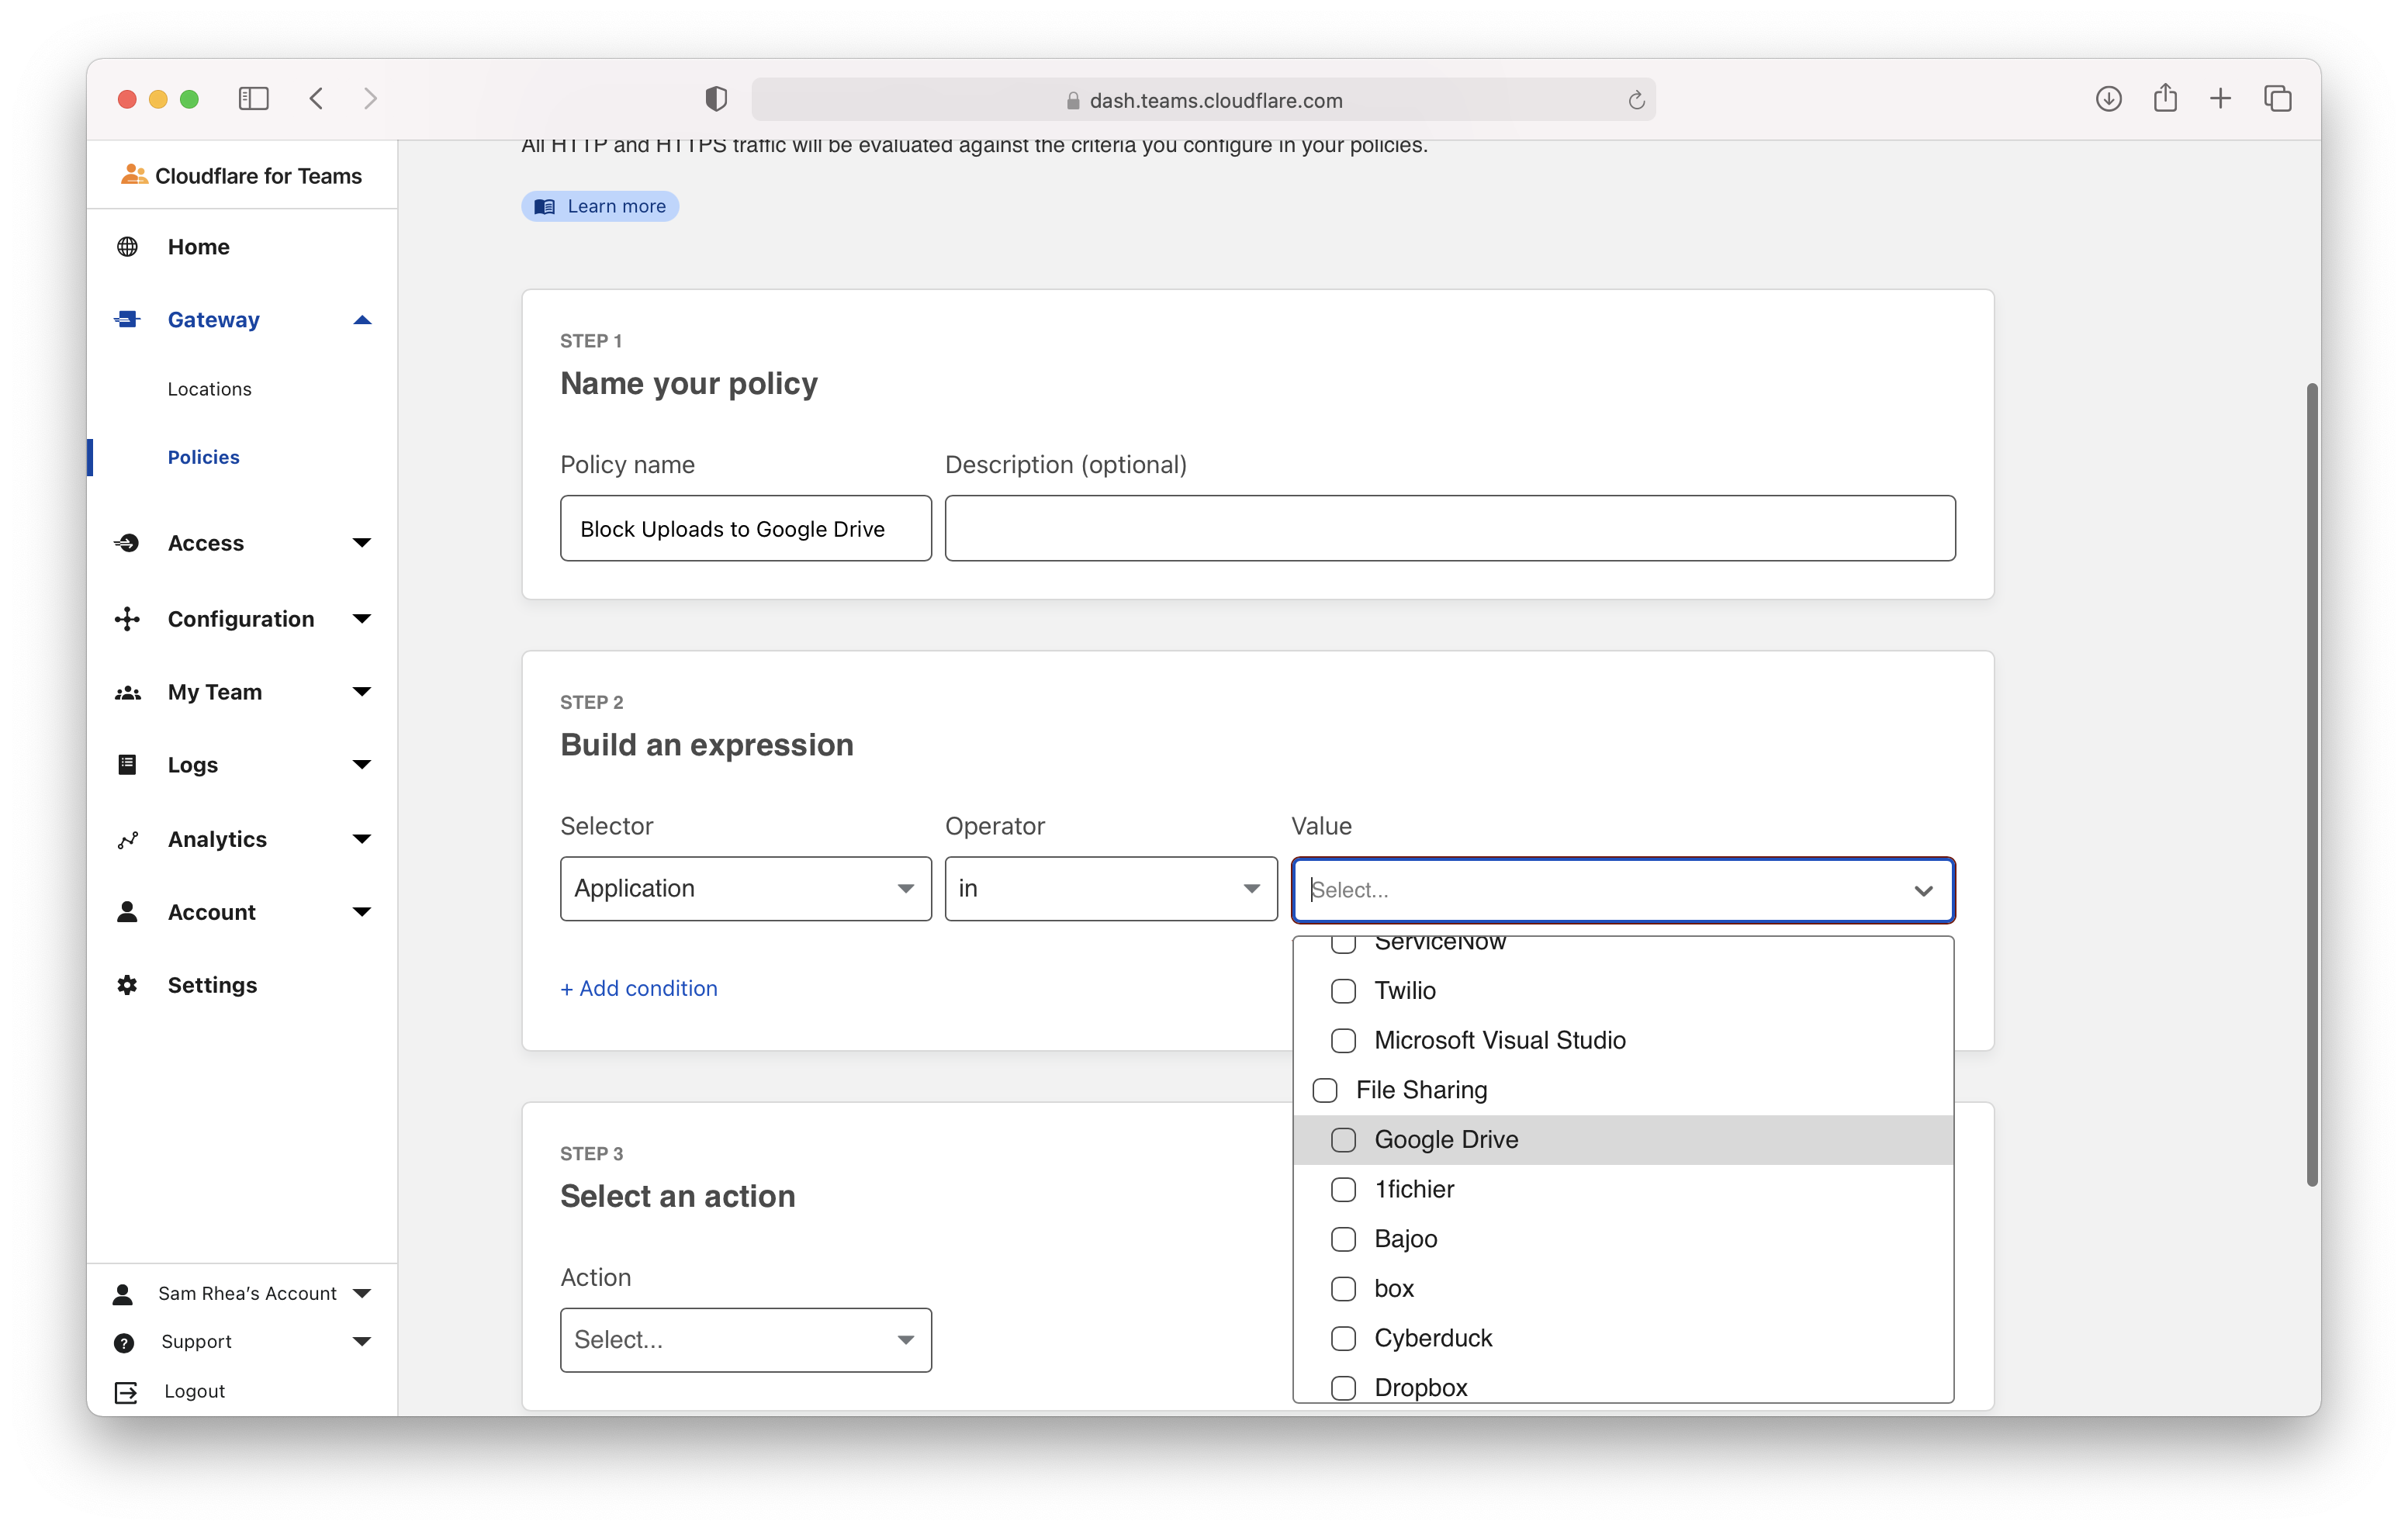The image size is (2408, 1531).
Task: Reload the page with refresh icon
Action: [1636, 100]
